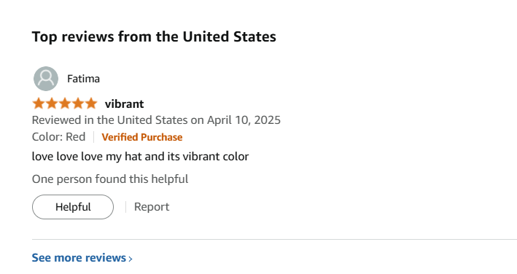
Task: Click the review text about vibrant color
Action: 140,156
